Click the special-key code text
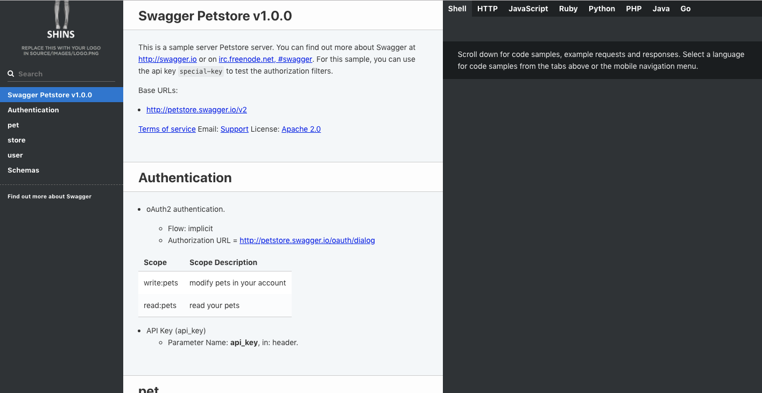Image resolution: width=762 pixels, height=393 pixels. [x=201, y=71]
